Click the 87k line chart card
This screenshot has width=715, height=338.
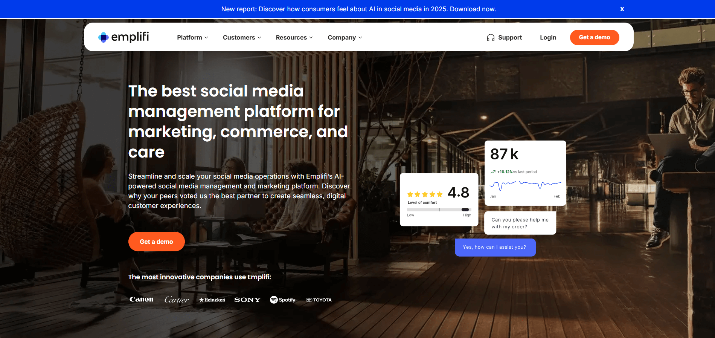525,173
